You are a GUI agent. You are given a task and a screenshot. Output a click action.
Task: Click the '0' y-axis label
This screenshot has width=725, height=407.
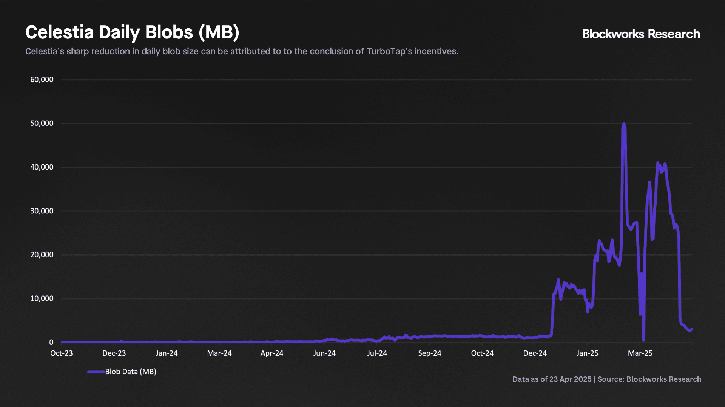(51, 342)
